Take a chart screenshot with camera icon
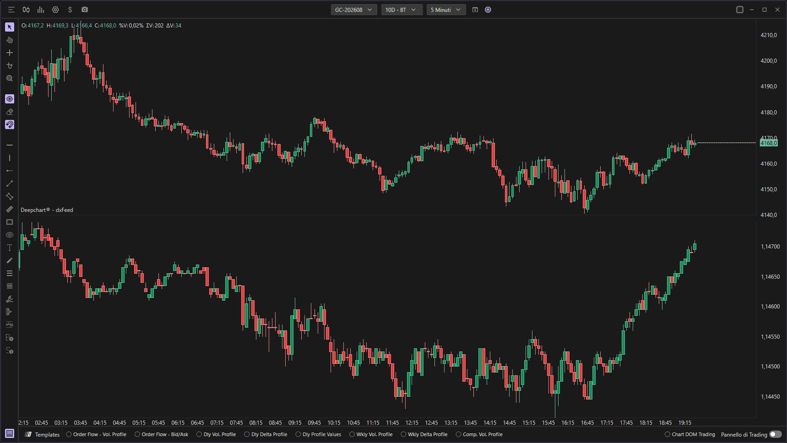Image resolution: width=787 pixels, height=443 pixels. click(85, 10)
